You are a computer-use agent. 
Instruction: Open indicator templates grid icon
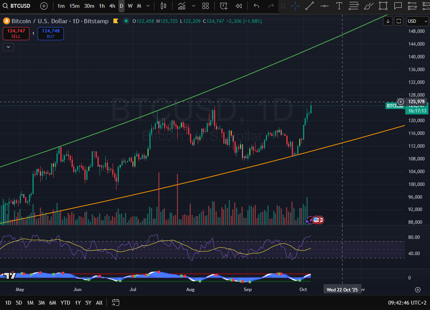(206, 6)
